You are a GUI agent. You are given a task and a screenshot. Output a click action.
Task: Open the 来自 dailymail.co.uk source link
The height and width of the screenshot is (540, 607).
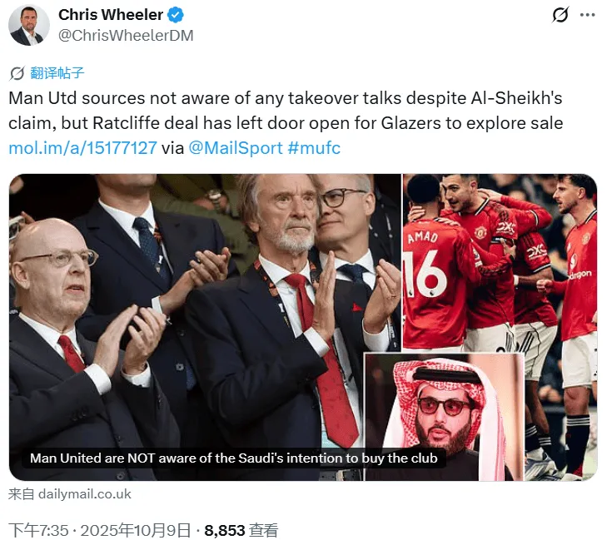click(x=70, y=494)
